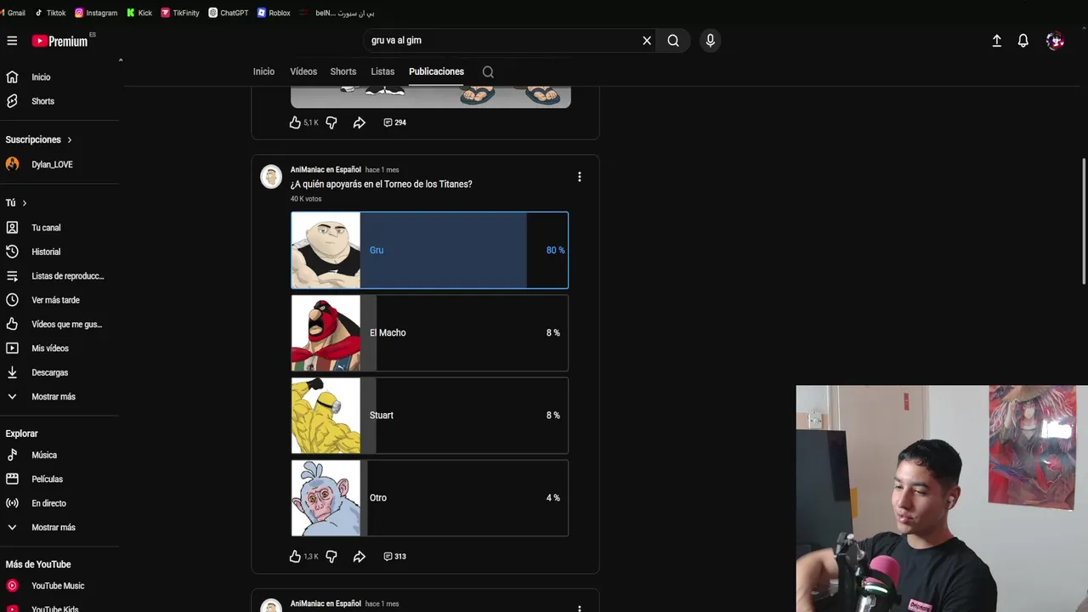Click the YouTube Premium logo
Image resolution: width=1088 pixels, height=612 pixels.
click(60, 41)
